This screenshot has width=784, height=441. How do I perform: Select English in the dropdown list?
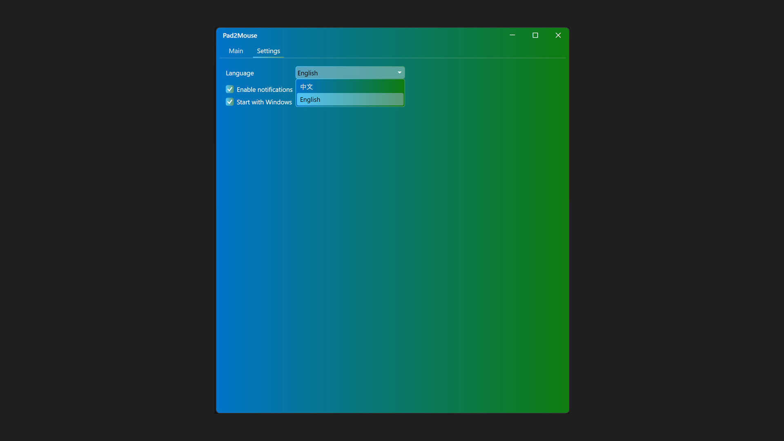coord(350,100)
